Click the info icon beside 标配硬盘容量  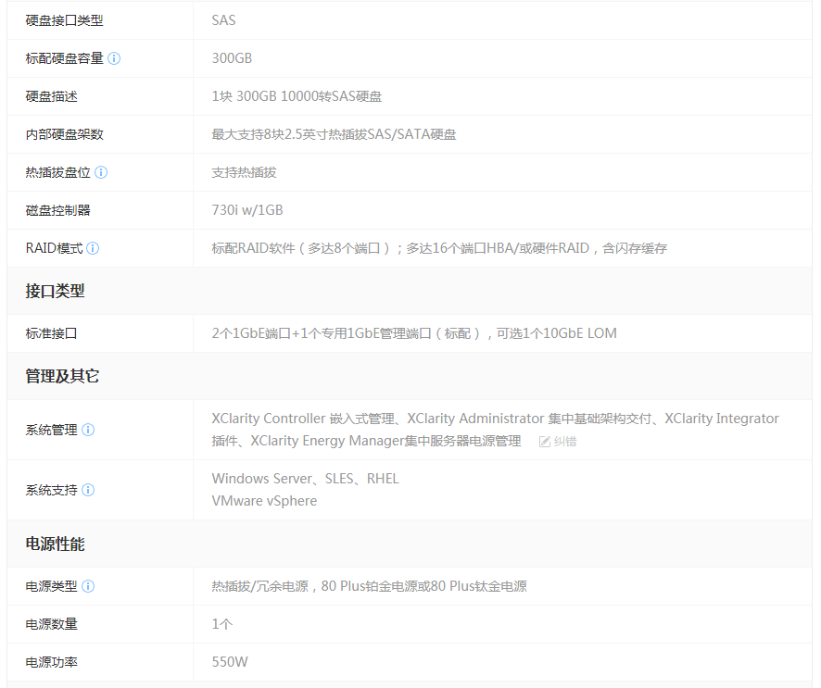point(114,58)
